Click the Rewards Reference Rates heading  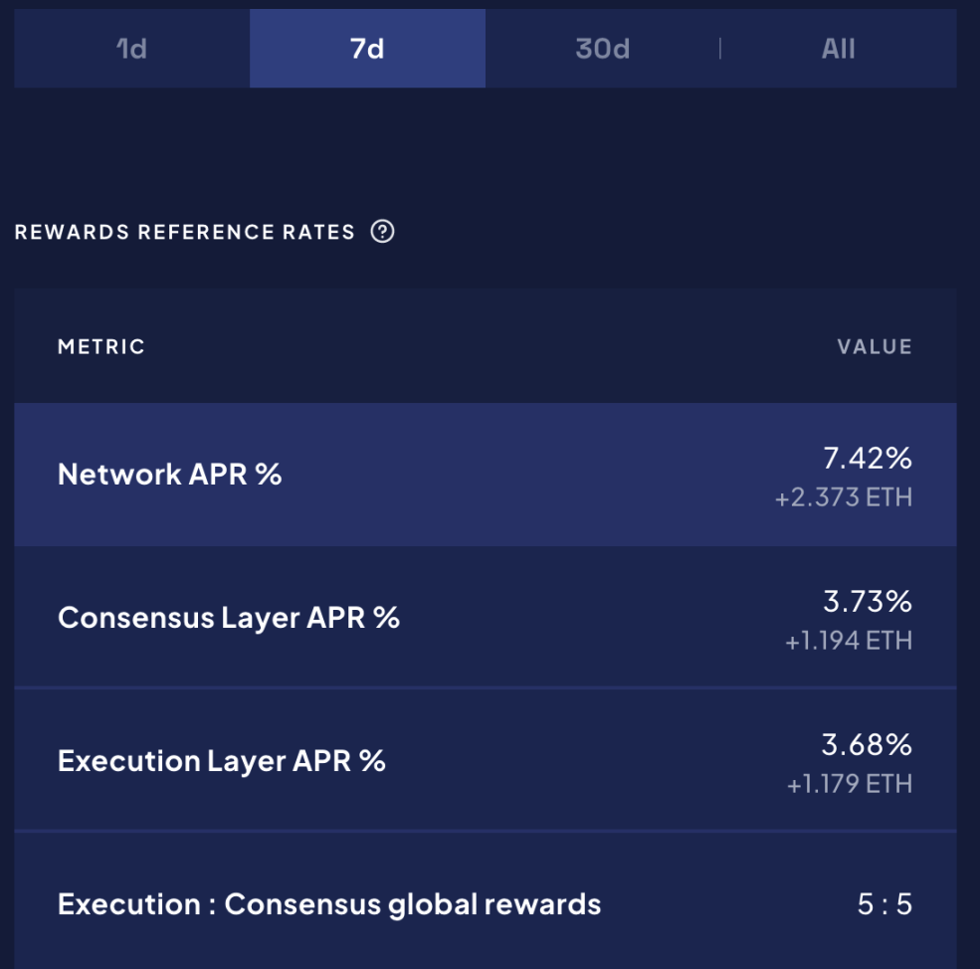tap(184, 232)
